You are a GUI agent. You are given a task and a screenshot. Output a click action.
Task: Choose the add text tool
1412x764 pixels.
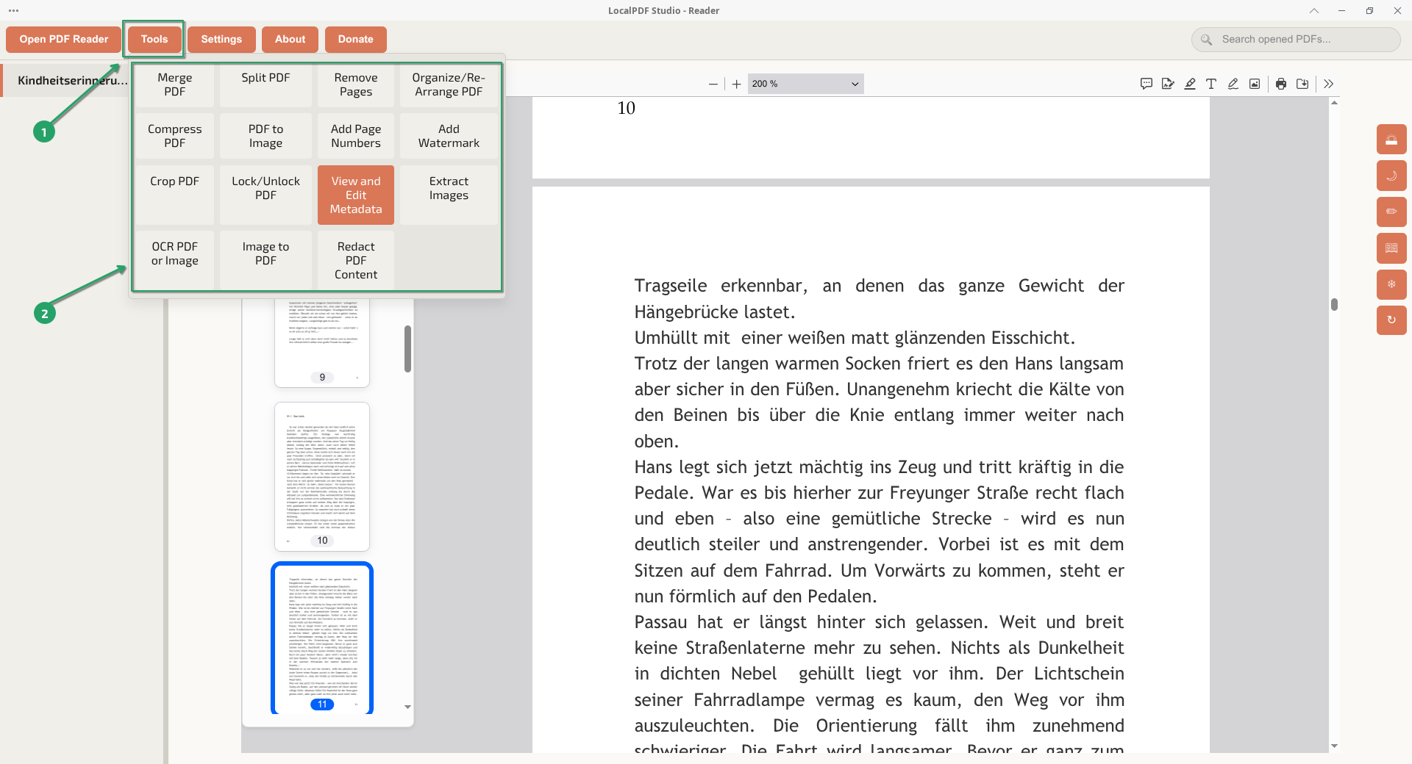[x=1211, y=84]
